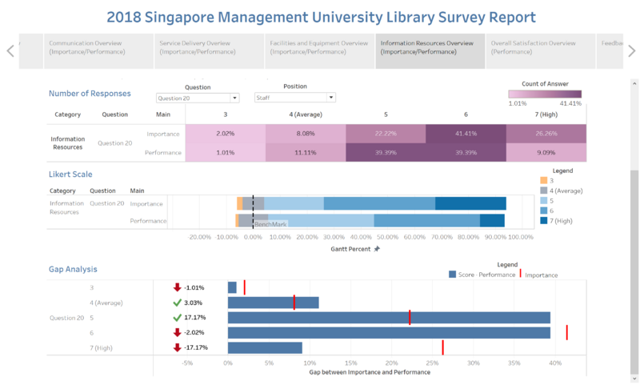Click the BenchMark label in Likert chart
The image size is (640, 385).
click(270, 224)
